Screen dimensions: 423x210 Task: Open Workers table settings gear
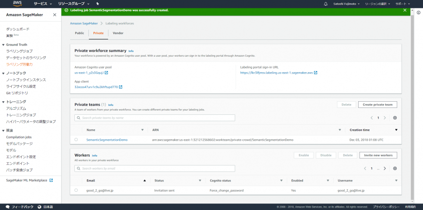(395, 168)
